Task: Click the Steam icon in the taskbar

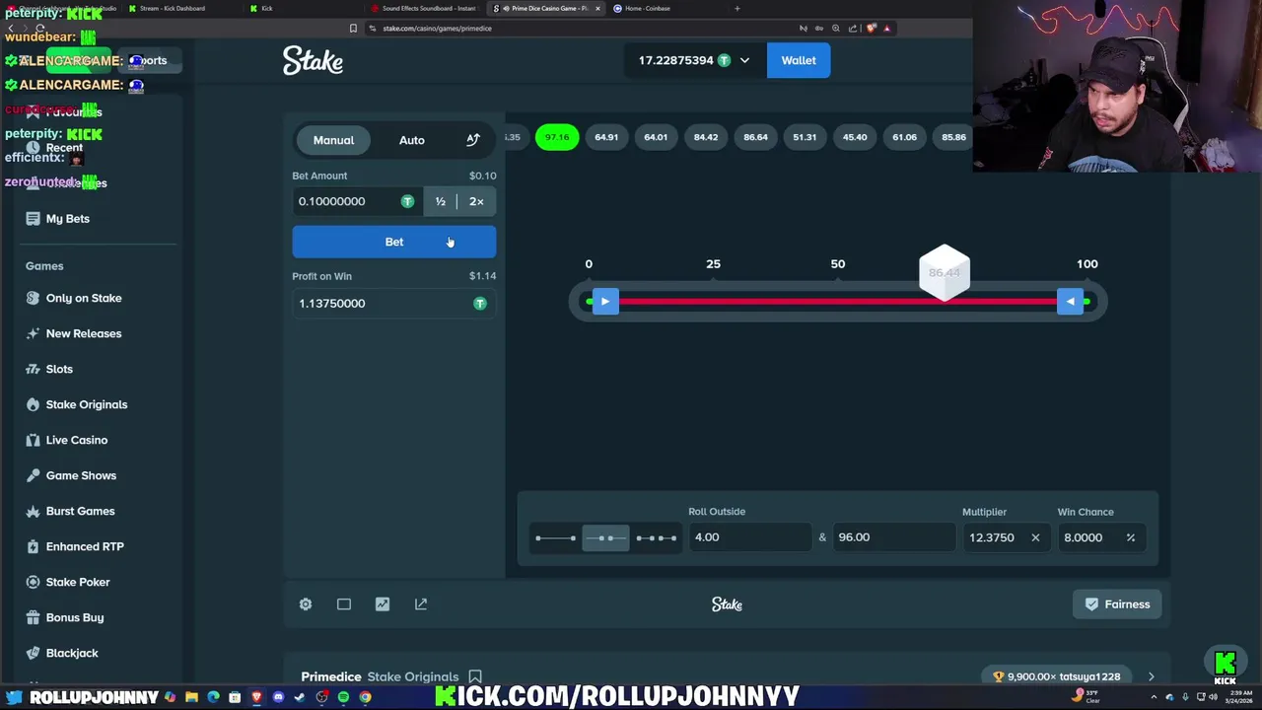Action: click(x=300, y=697)
